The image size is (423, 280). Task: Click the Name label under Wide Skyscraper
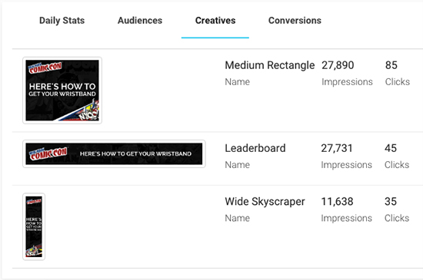click(238, 218)
